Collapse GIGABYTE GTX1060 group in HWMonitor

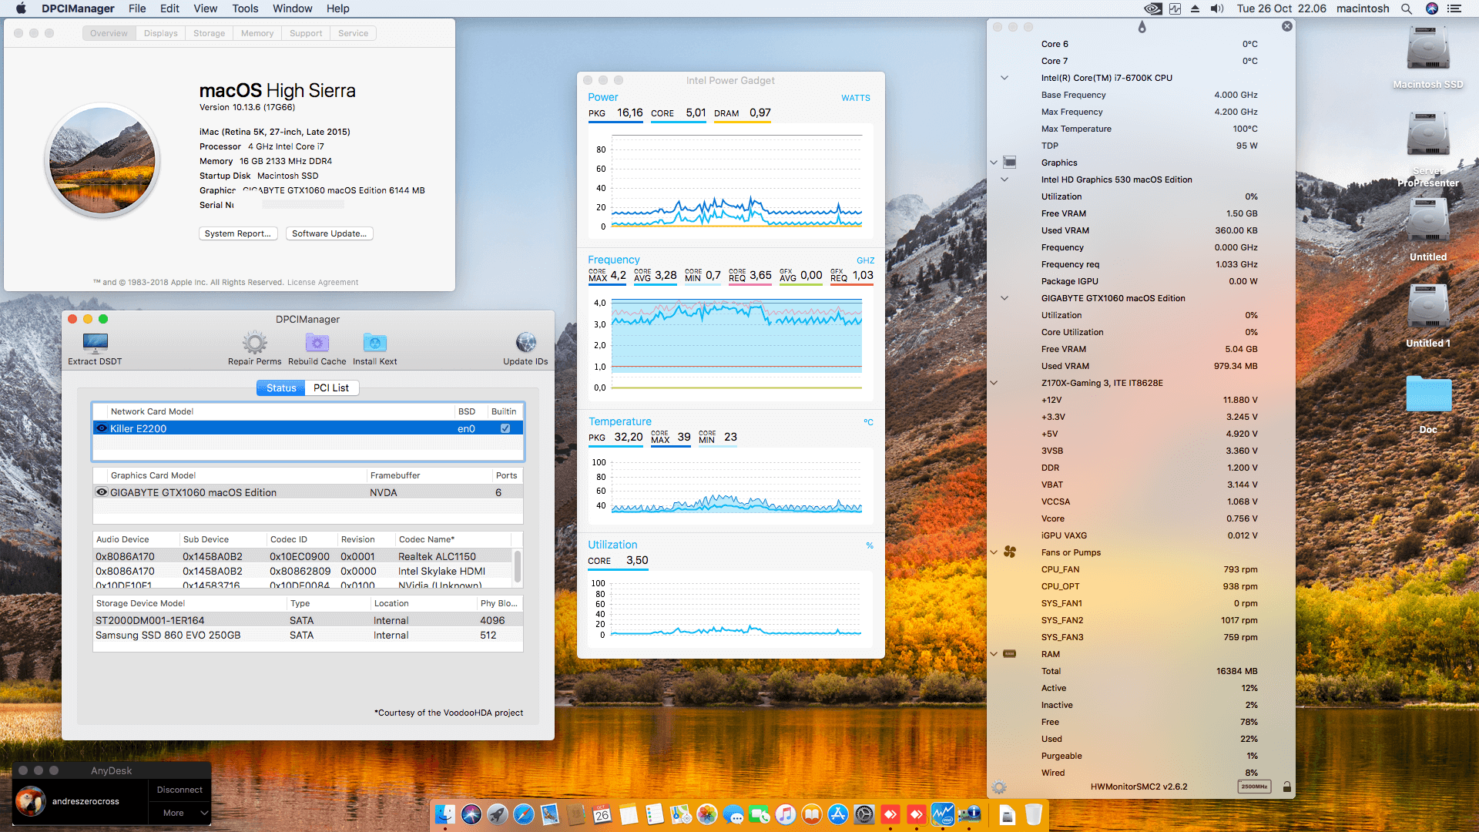(1004, 298)
